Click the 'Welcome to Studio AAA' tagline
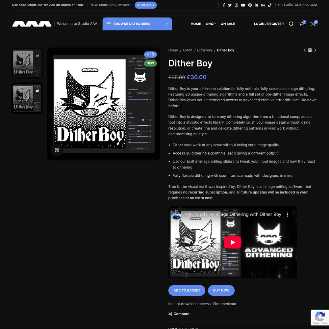This screenshot has height=329, width=329. click(x=77, y=24)
